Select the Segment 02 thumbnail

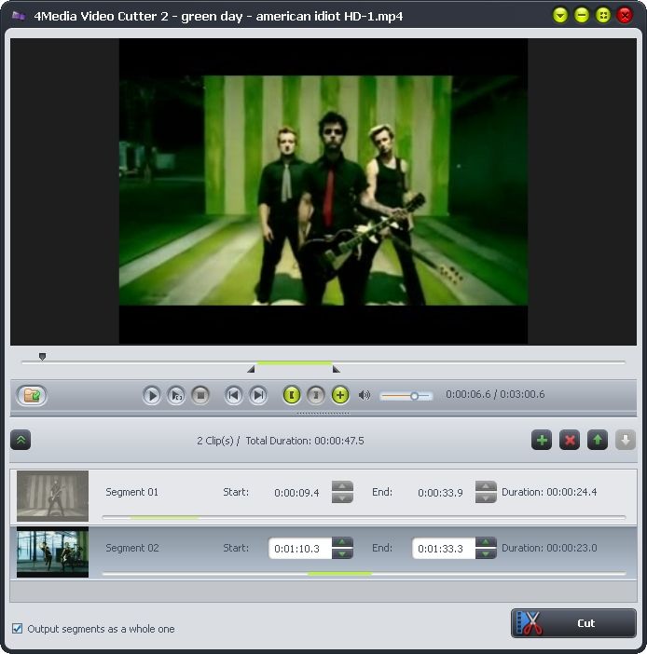(x=52, y=552)
